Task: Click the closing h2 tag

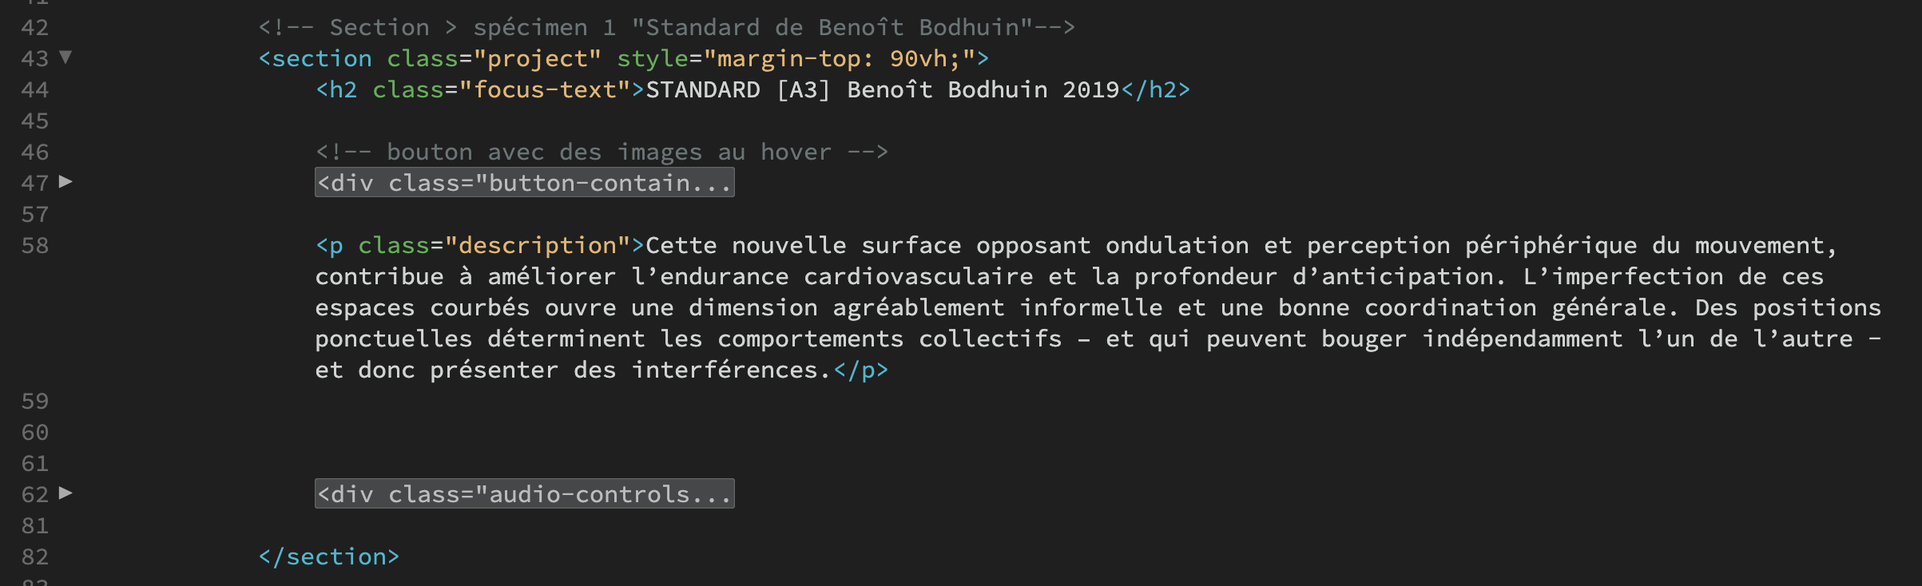Action: click(1155, 90)
